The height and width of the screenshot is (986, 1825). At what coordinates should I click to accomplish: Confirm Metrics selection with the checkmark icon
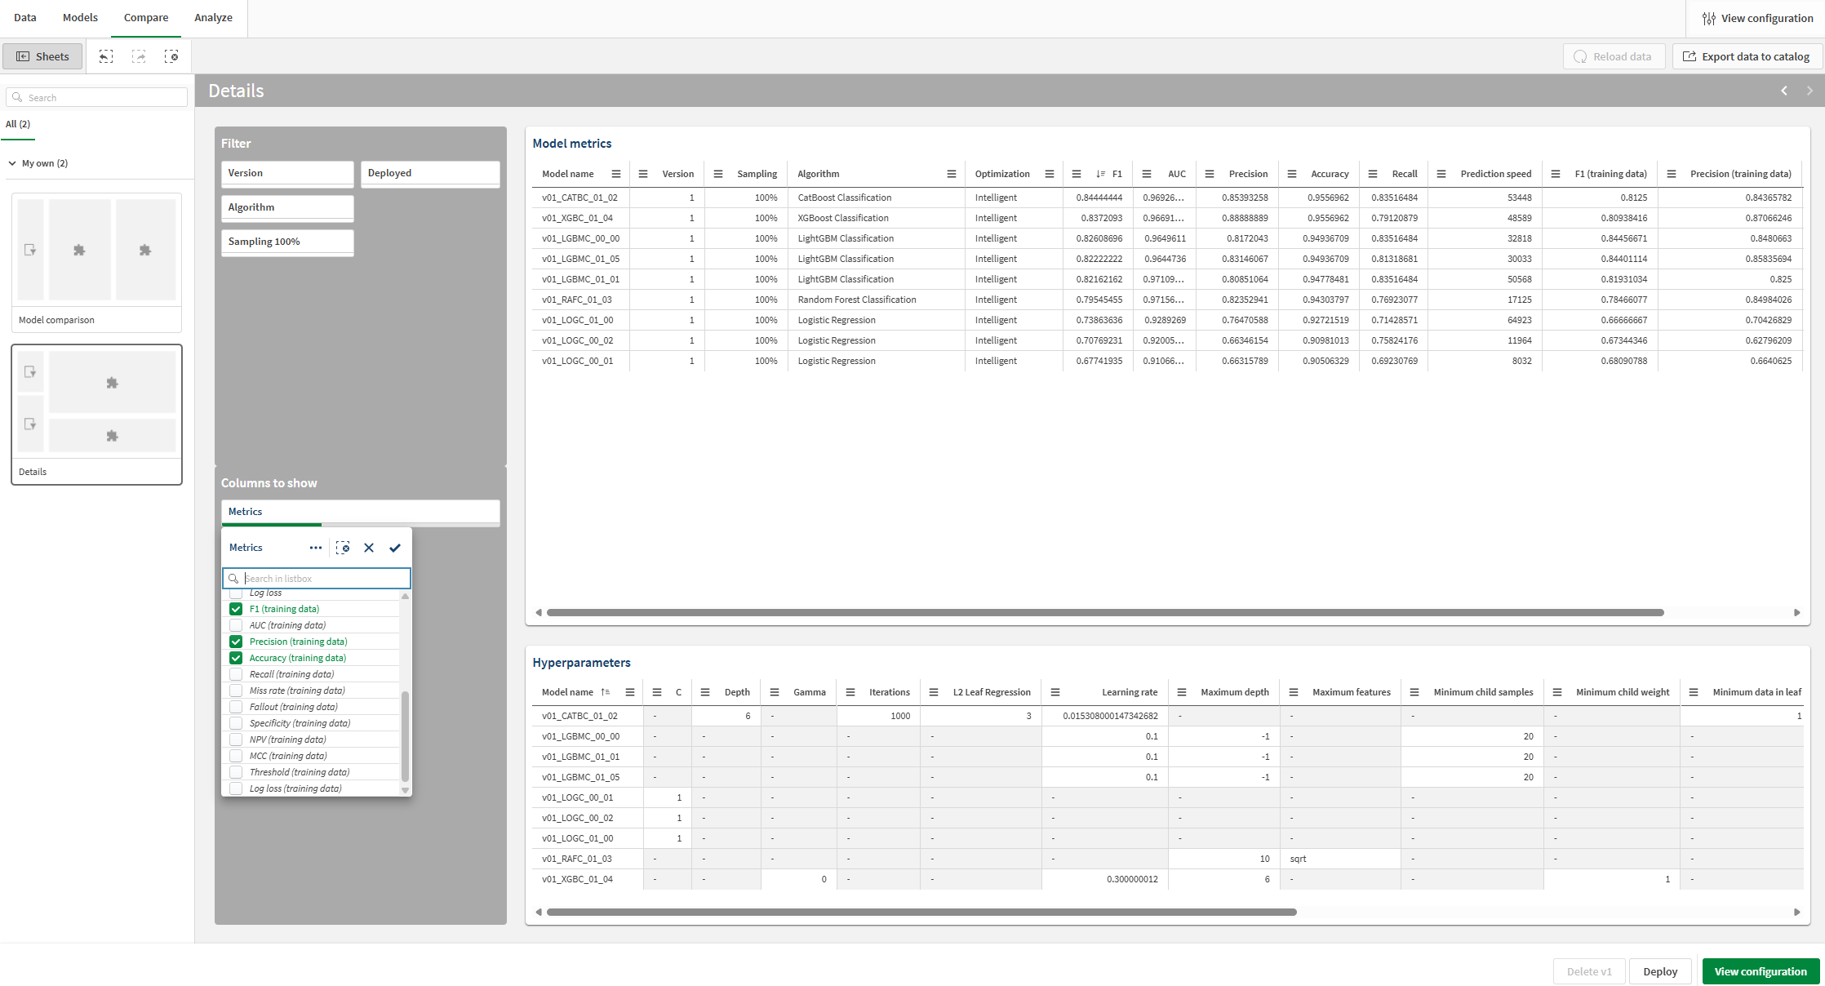(395, 548)
